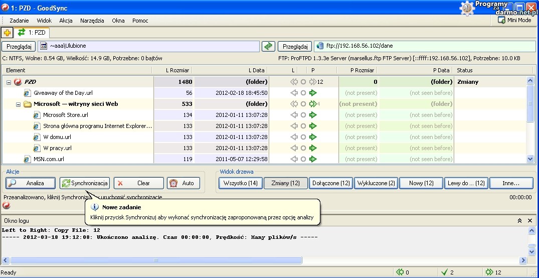Collapse Microsoft — witryny sieci Web folder
539x278 pixels.
[x=19, y=104]
